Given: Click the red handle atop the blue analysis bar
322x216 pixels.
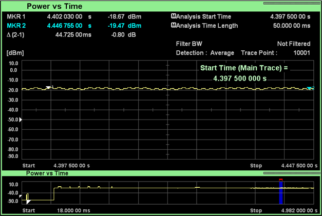Looking at the screenshot, I should [x=281, y=180].
